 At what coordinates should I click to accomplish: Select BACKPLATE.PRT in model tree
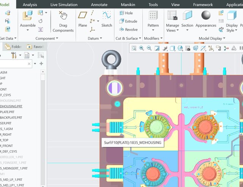[x=11, y=118]
